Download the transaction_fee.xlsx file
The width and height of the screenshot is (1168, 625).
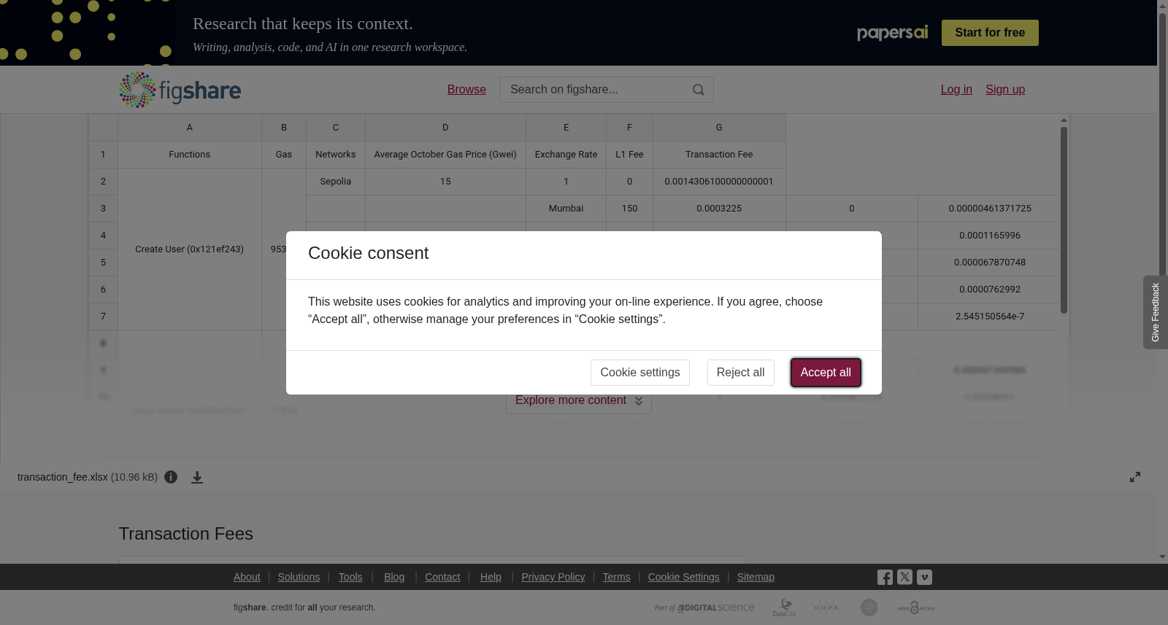[197, 477]
